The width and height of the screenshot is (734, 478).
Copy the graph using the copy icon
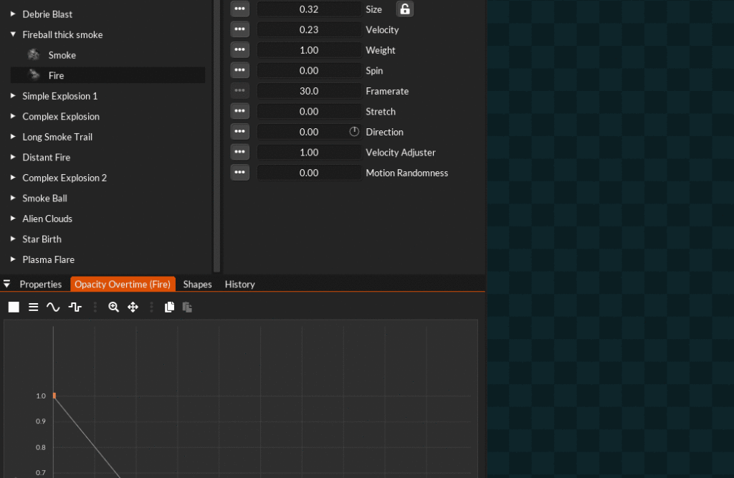pyautogui.click(x=169, y=307)
